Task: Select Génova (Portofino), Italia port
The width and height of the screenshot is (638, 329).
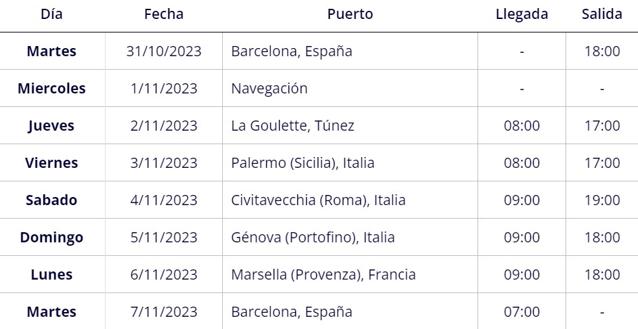Action: (x=313, y=238)
